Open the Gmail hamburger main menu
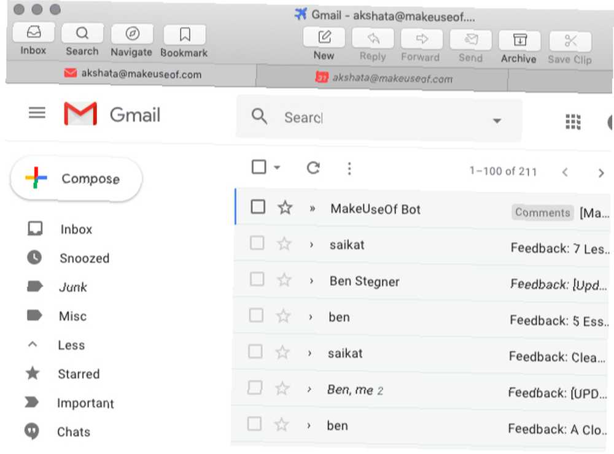 click(x=37, y=113)
